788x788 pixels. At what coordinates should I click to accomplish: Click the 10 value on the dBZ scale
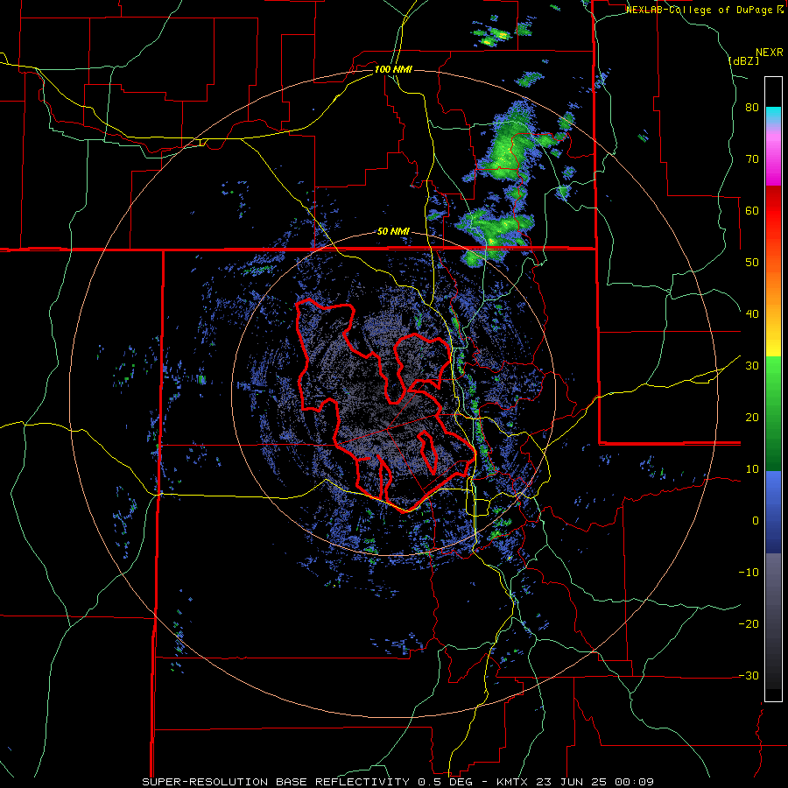(752, 469)
